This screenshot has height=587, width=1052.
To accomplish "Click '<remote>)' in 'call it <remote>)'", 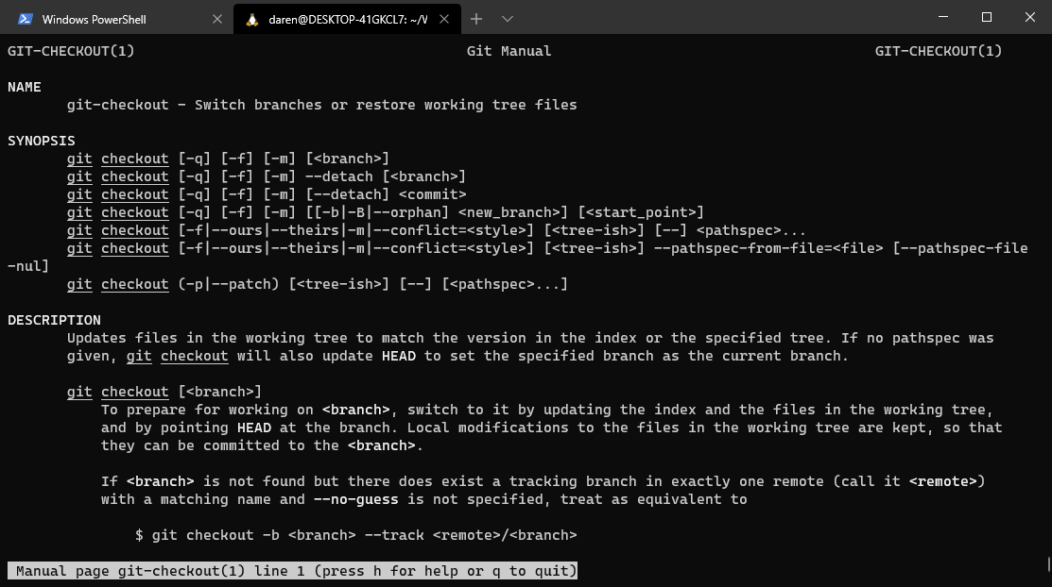I will click(x=947, y=481).
